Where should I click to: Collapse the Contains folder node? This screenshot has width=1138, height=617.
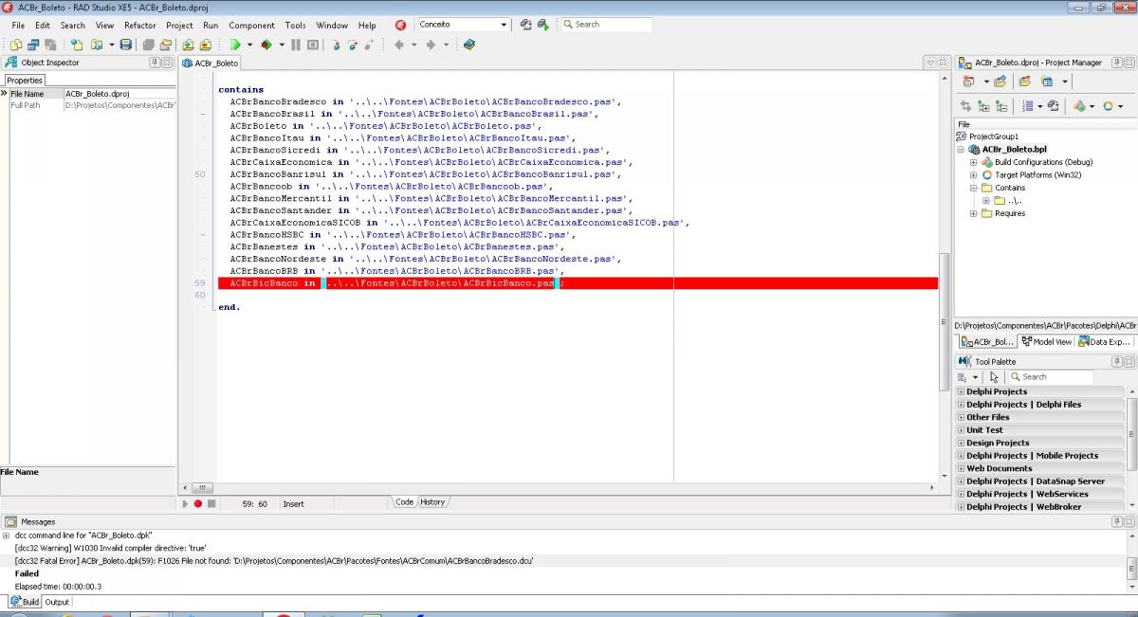(x=973, y=188)
